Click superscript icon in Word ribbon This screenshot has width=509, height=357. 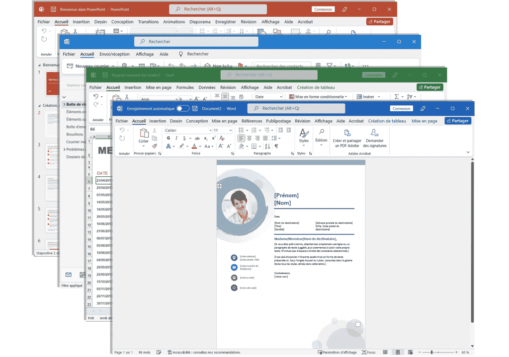214,138
